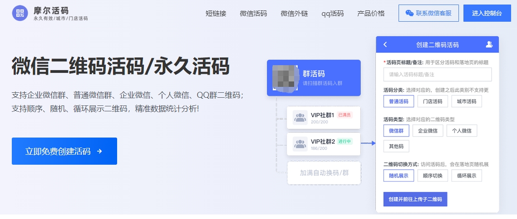
Task: Open the 短链接 navigation menu item
Action: 216,13
